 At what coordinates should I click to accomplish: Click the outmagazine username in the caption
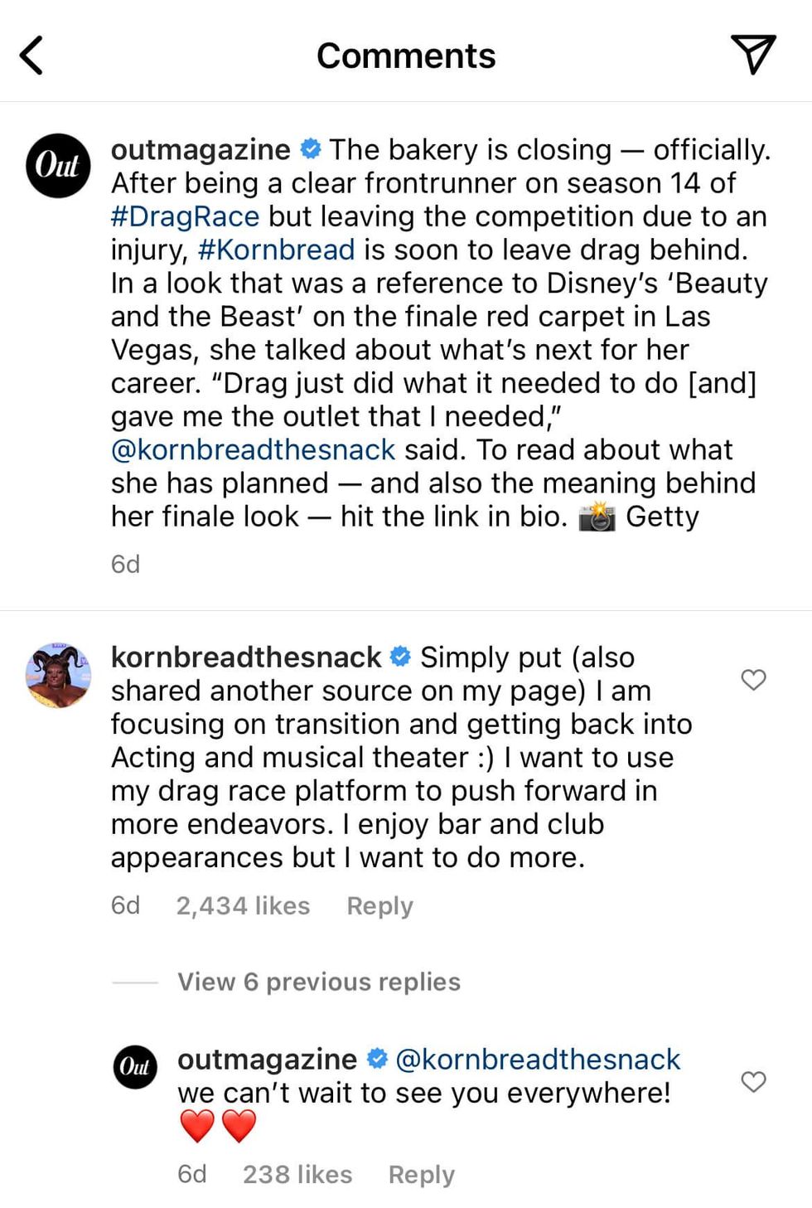(x=201, y=149)
